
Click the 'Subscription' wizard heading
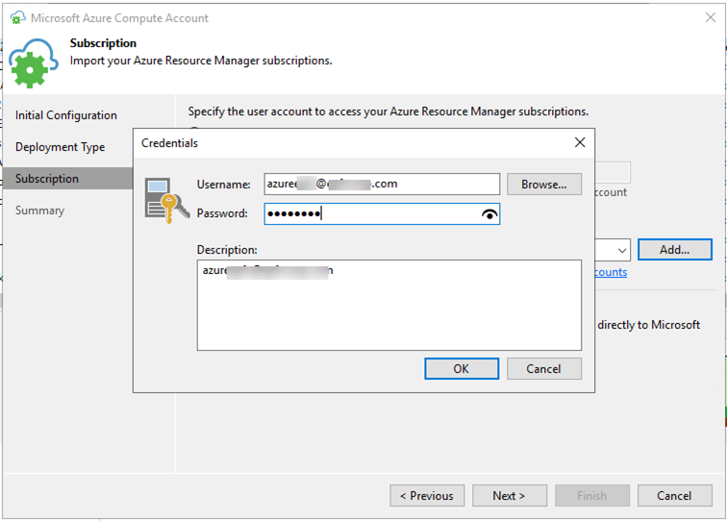pos(103,43)
